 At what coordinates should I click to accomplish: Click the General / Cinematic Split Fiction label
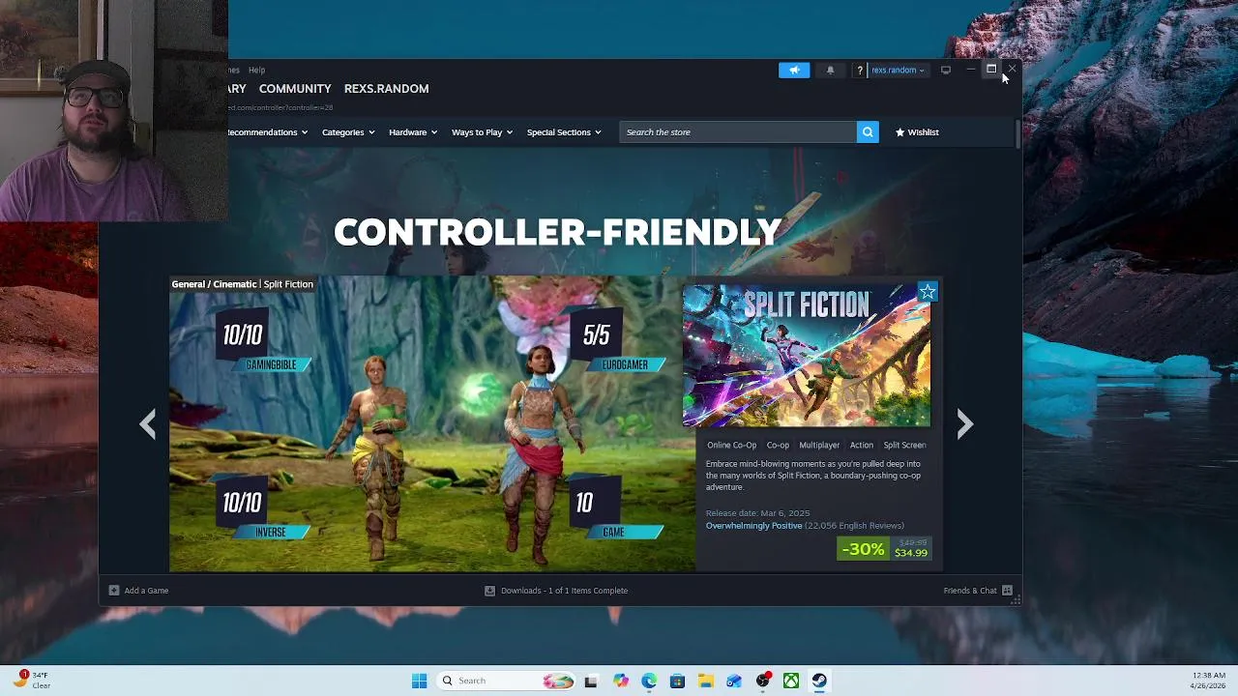[242, 284]
